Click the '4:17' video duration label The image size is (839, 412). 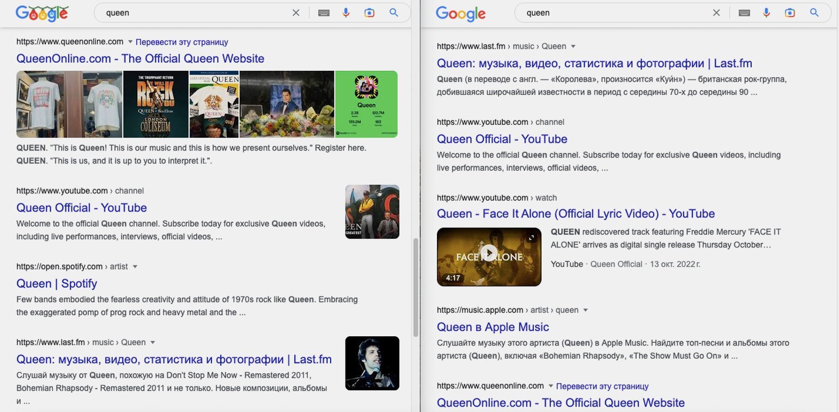[x=453, y=278]
